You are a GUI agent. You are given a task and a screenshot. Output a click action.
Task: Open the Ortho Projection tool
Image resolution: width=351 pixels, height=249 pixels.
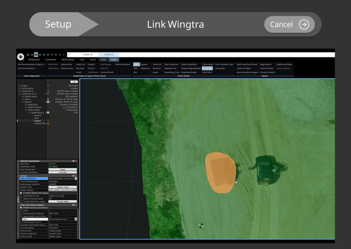pyautogui.click(x=189, y=64)
